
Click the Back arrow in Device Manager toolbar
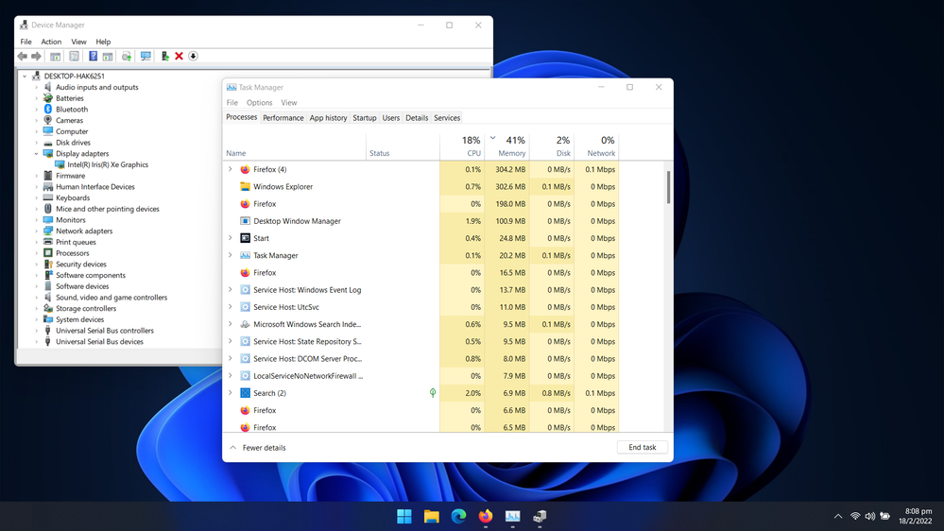click(23, 56)
